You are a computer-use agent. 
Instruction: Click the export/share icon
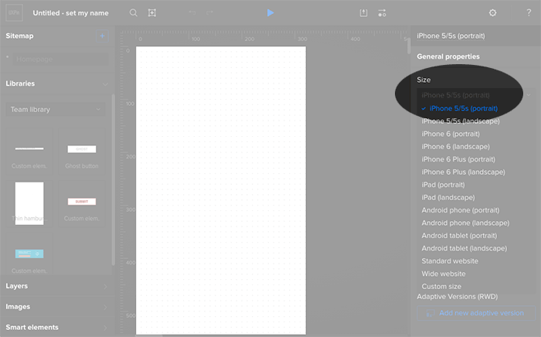pyautogui.click(x=363, y=13)
